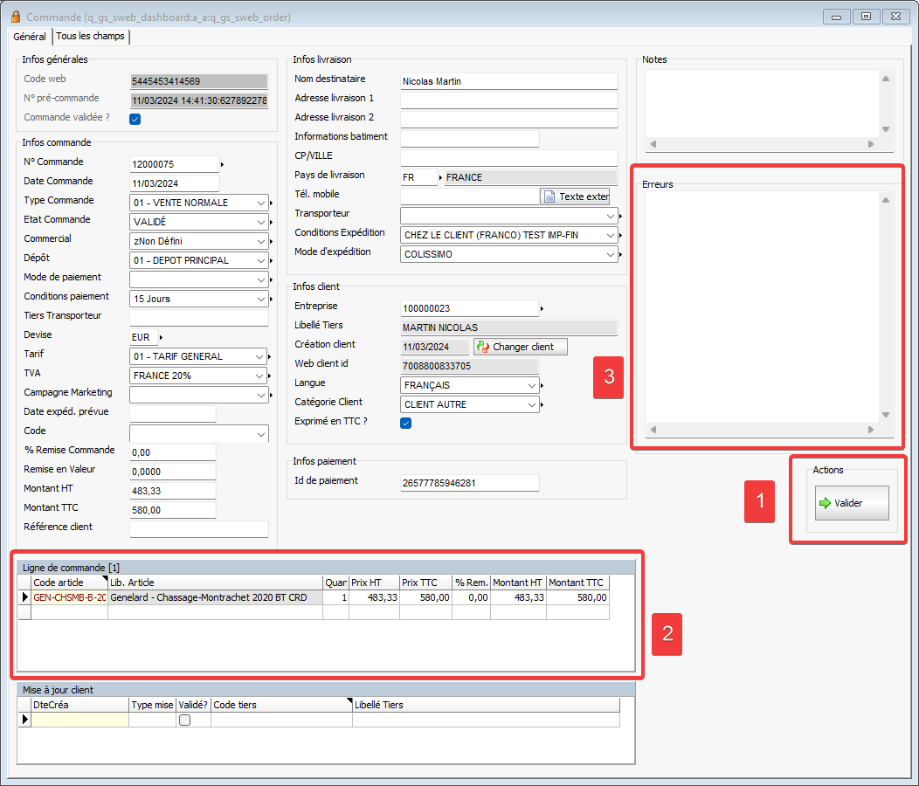Click the Référence client input field

198,529
